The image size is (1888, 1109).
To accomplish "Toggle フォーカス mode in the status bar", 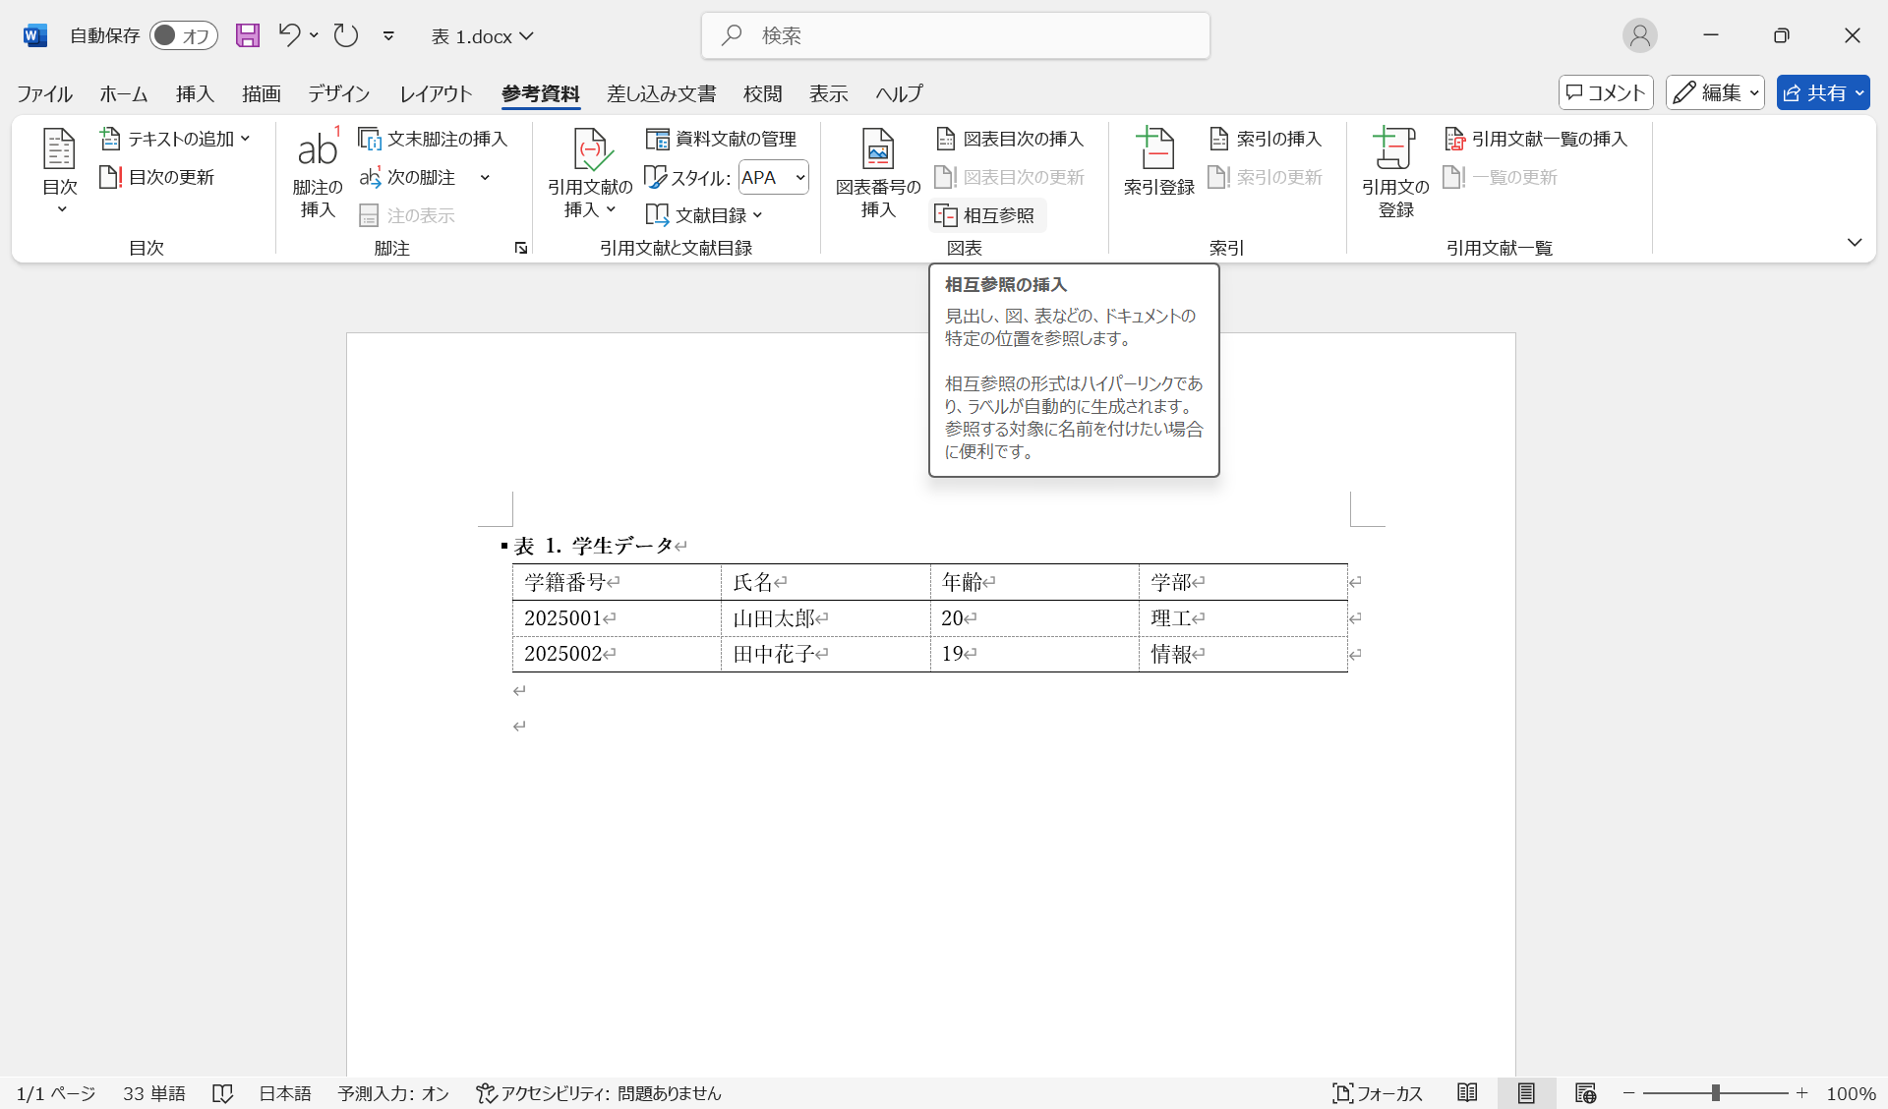I will point(1378,1092).
